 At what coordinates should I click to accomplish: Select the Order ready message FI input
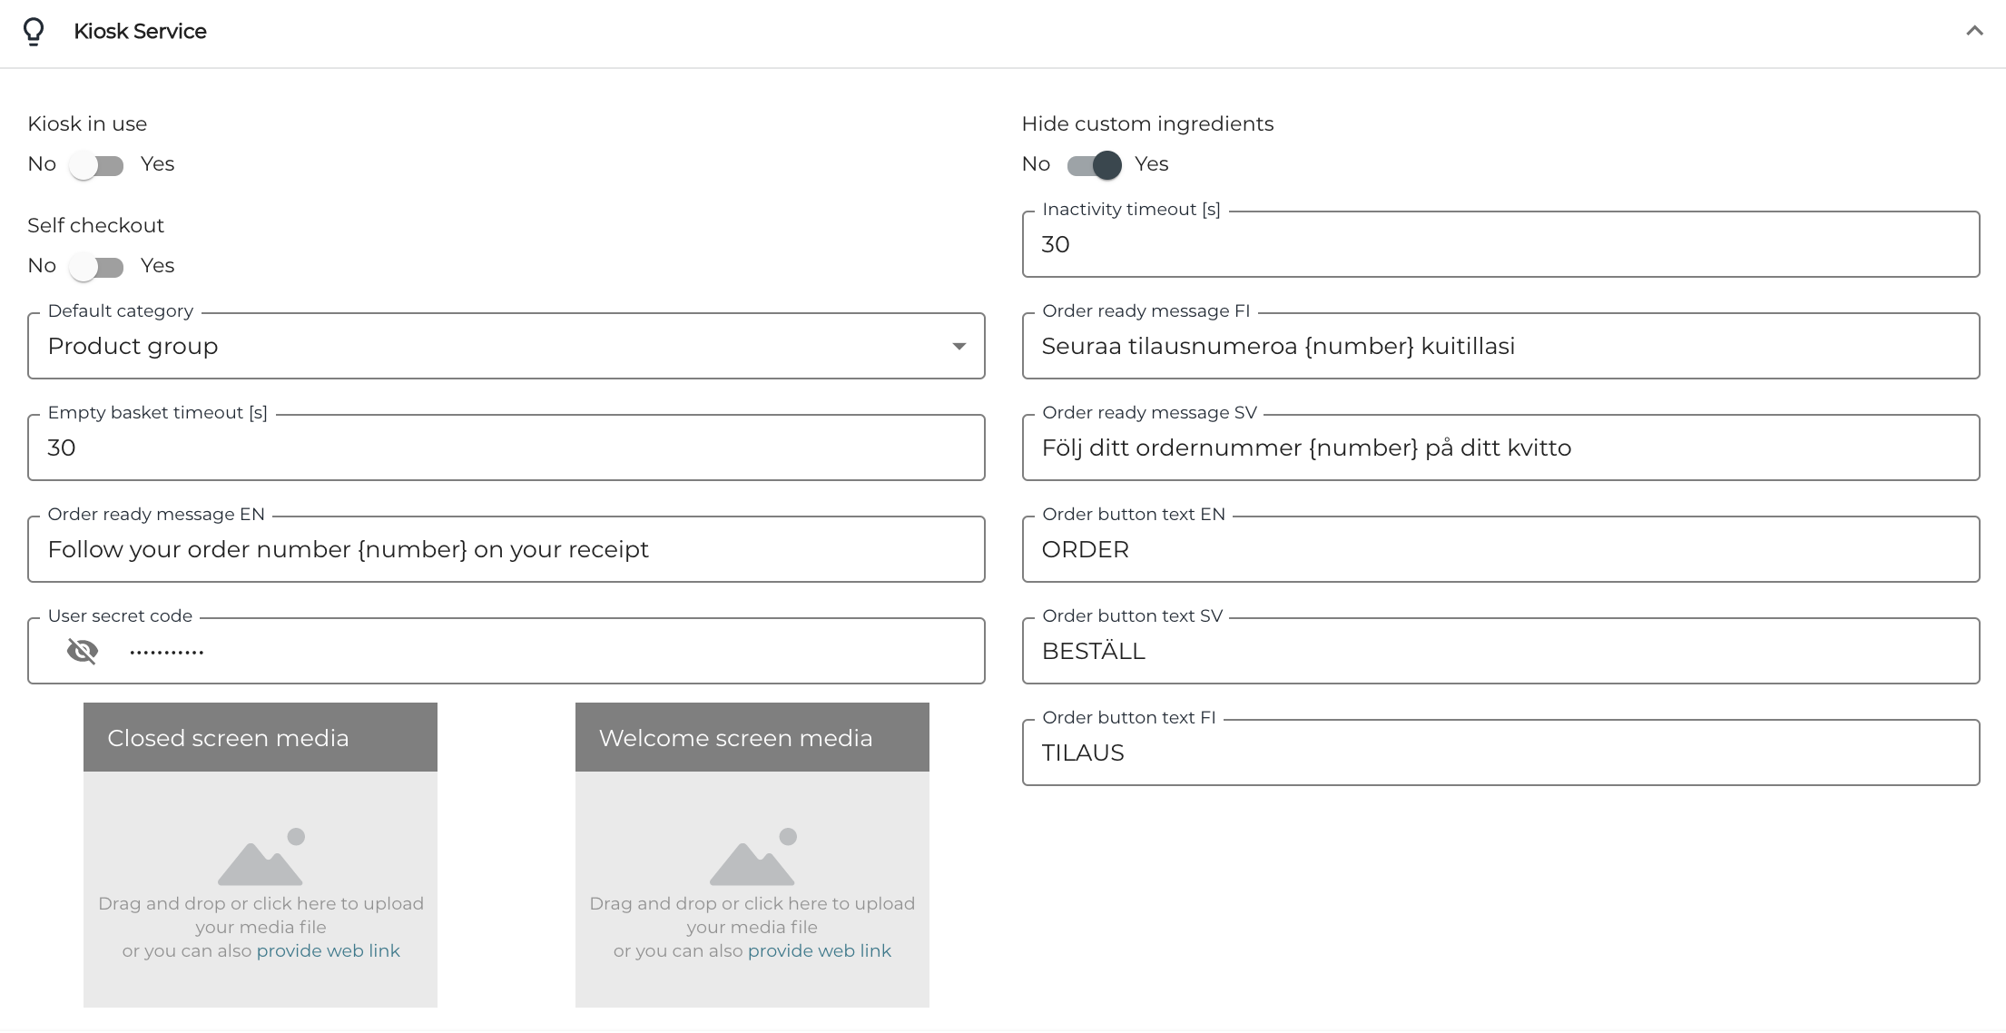[x=1500, y=347]
